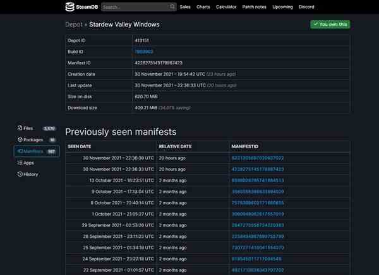Open the Discord link
This screenshot has height=275, width=379.
(x=306, y=7)
